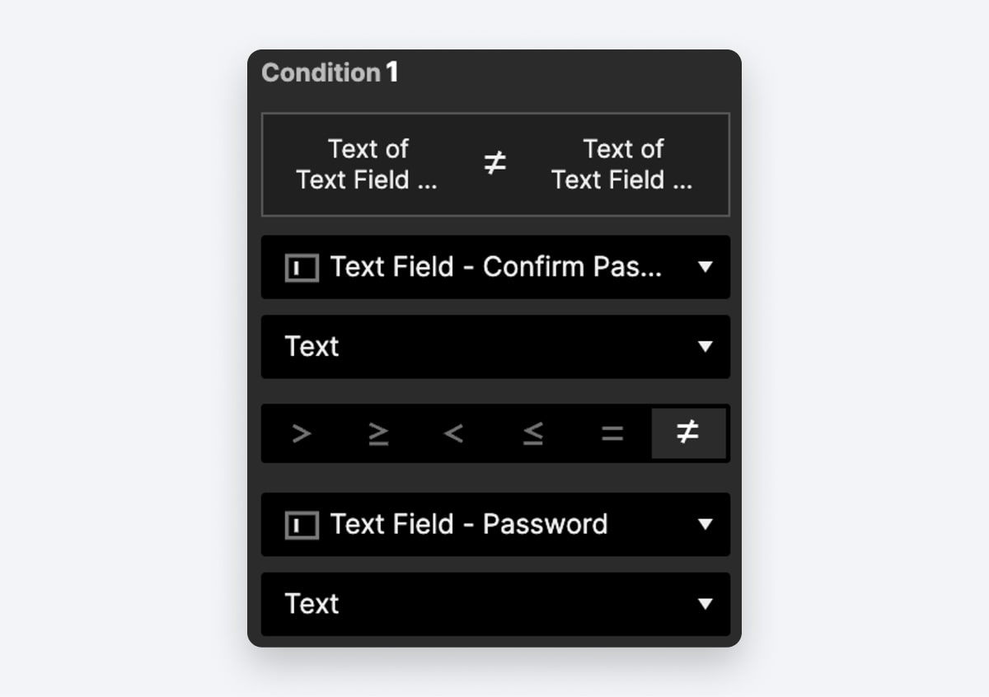
Task: Click the Text Field icon beside Confirm Password
Action: click(x=301, y=267)
